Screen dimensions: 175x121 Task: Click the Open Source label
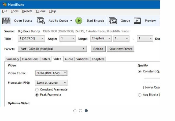click(x=23, y=21)
